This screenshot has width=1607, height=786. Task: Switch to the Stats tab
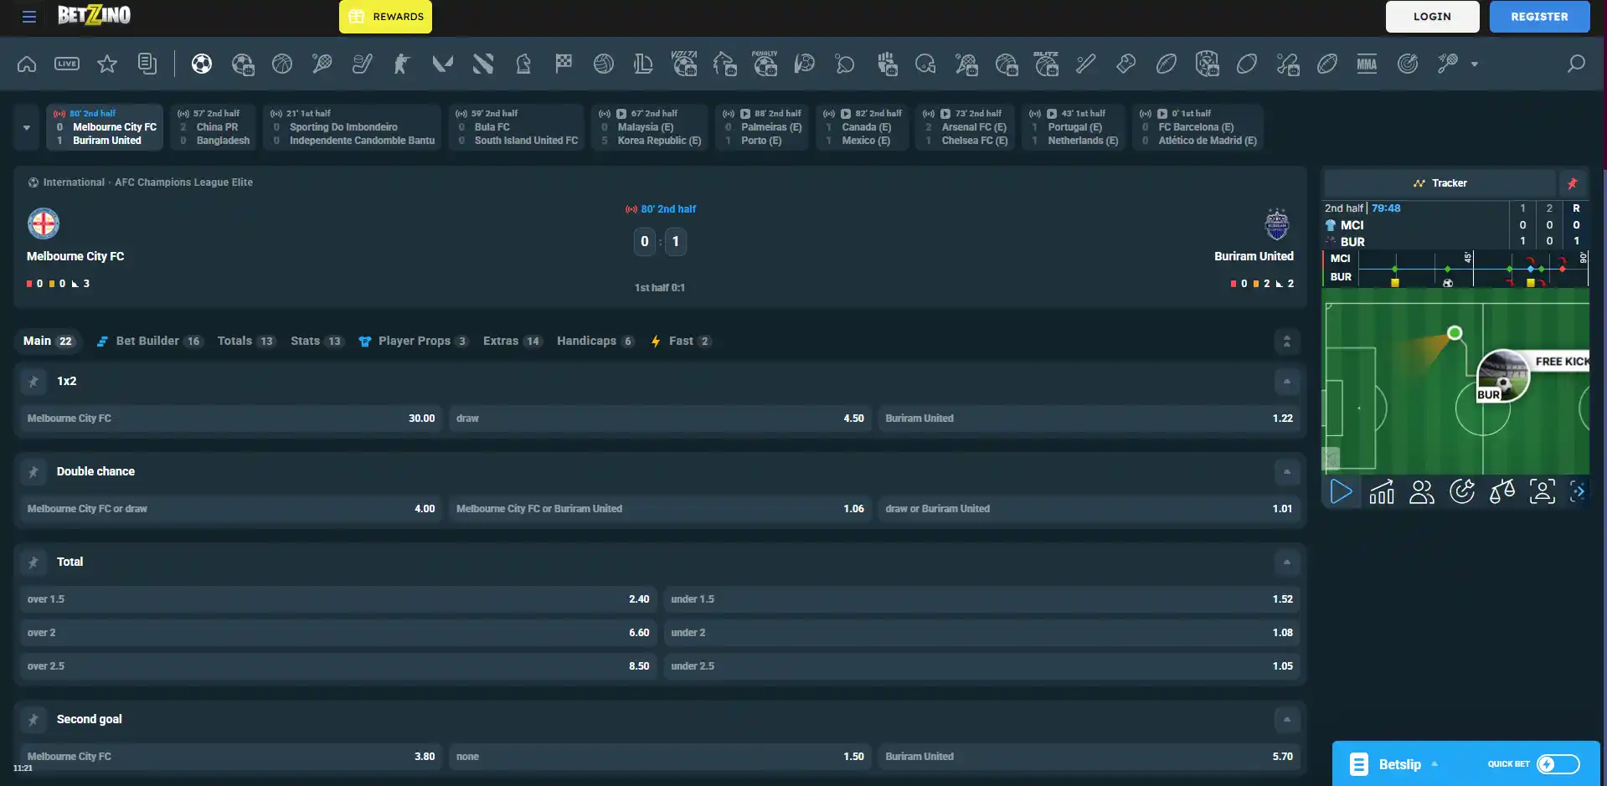[x=317, y=342]
